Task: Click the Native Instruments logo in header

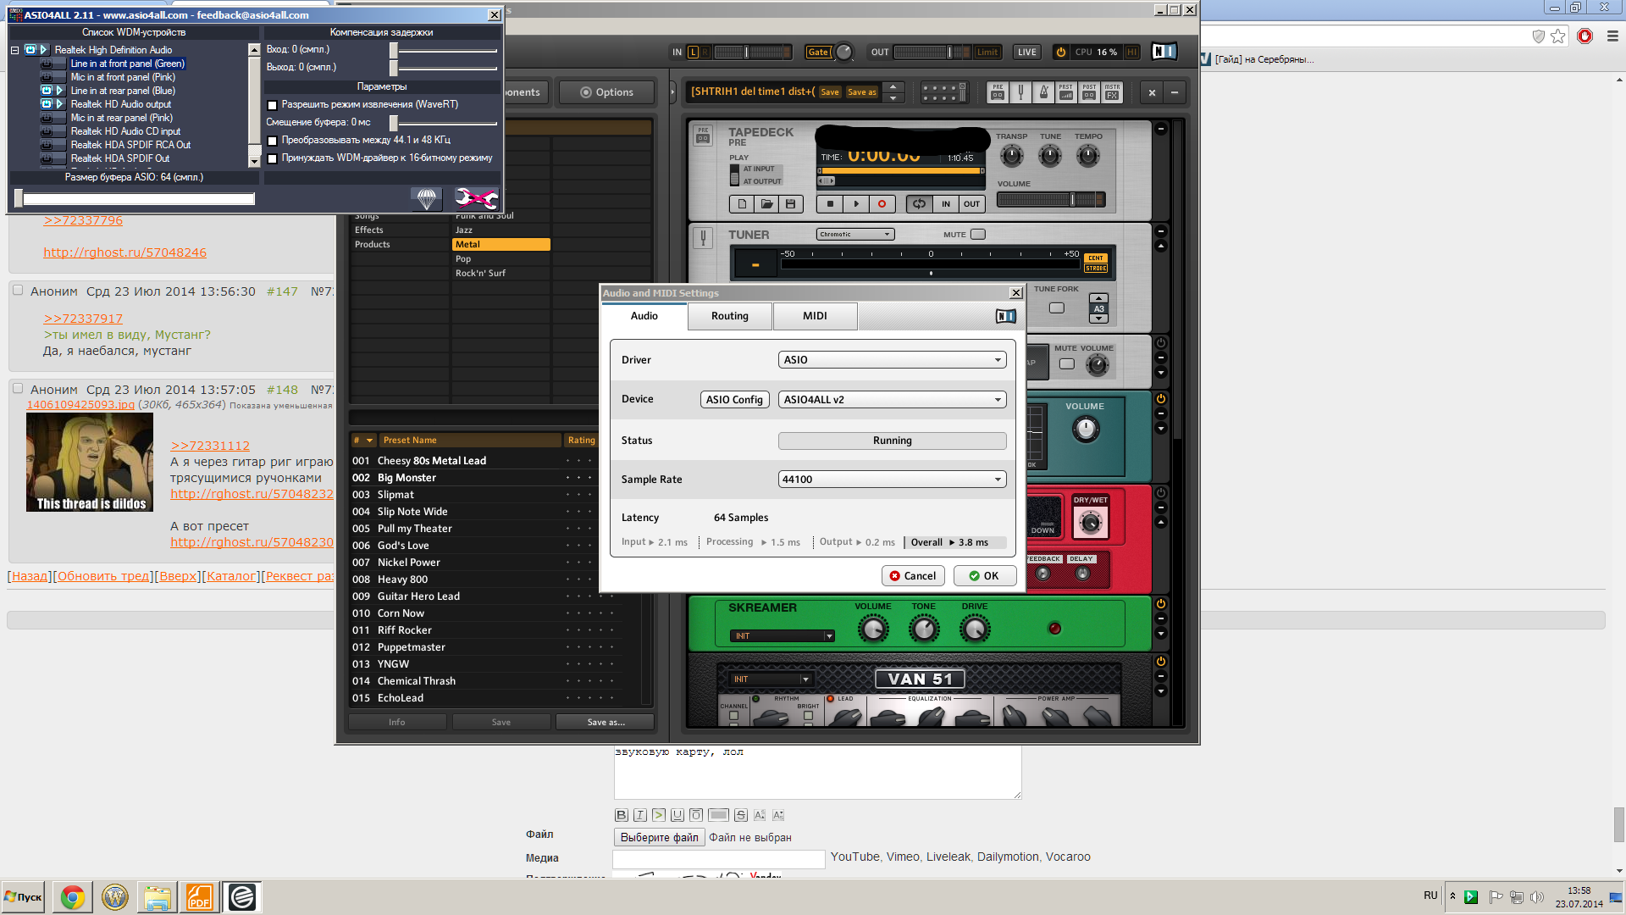Action: pos(1164,52)
